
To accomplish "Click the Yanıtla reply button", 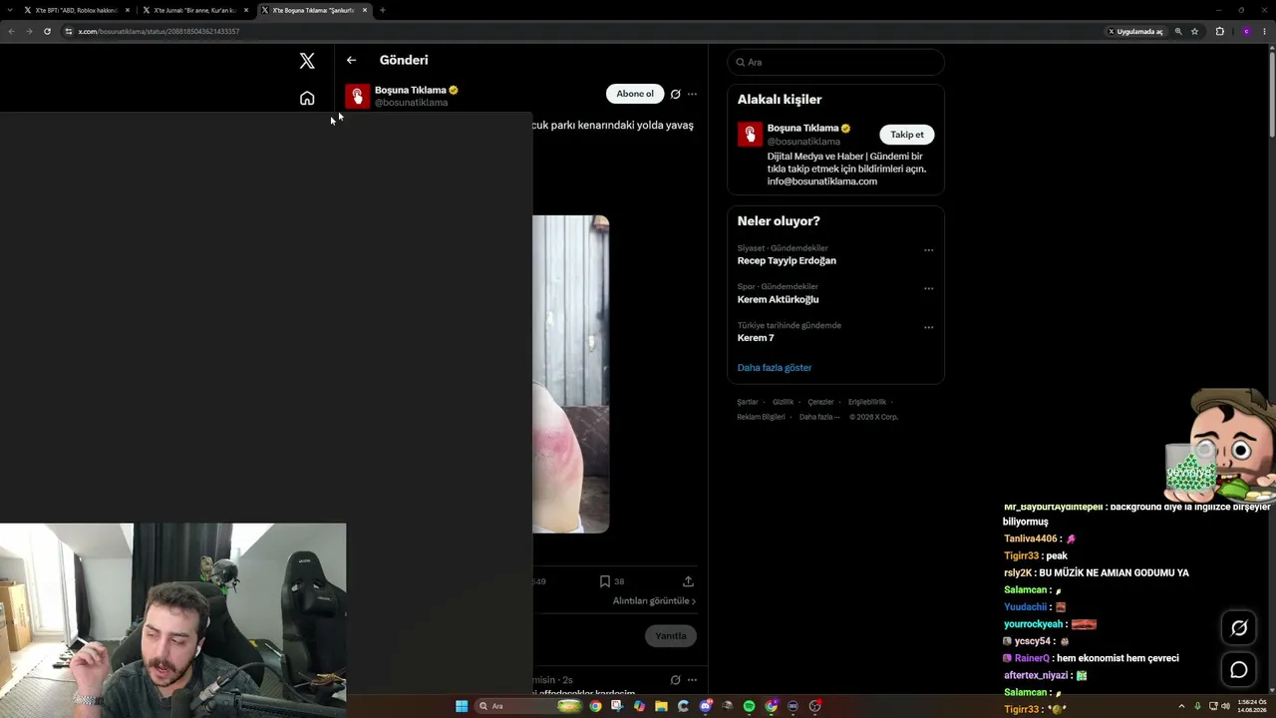I will (671, 636).
